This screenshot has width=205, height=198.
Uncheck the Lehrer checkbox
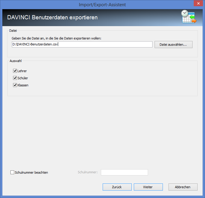pyautogui.click(x=15, y=71)
